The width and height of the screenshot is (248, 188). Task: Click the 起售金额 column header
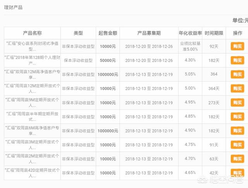(x=108, y=33)
